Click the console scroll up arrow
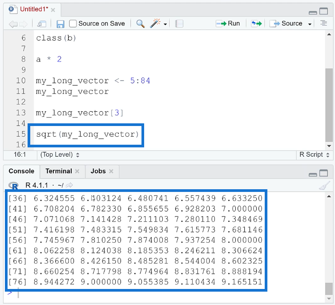This screenshot has height=305, width=335. pos(329,196)
